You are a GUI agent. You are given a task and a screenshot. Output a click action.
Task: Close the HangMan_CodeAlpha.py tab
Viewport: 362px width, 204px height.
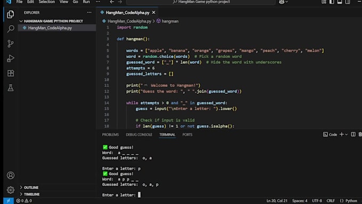click(154, 12)
